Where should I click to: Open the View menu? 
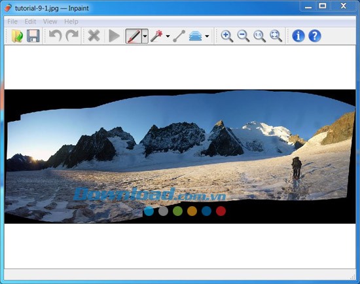coord(50,22)
